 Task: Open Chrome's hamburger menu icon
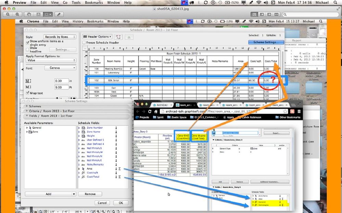pyautogui.click(x=299, y=111)
